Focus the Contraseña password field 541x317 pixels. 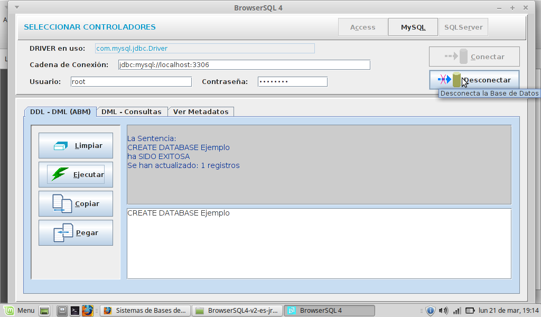[x=292, y=82]
